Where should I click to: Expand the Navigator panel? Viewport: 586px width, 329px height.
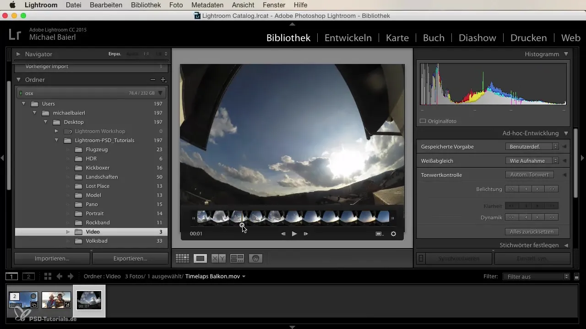tap(19, 54)
